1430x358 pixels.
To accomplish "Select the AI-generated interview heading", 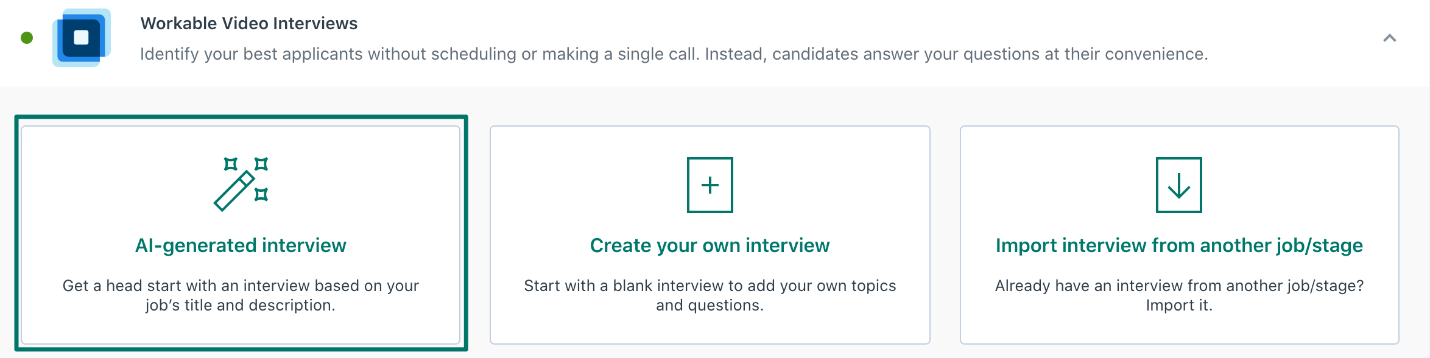I will (241, 245).
